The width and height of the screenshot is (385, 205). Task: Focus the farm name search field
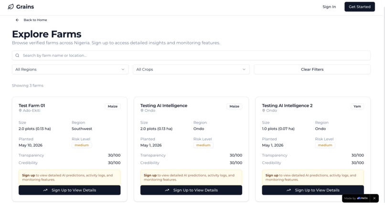coord(191,55)
